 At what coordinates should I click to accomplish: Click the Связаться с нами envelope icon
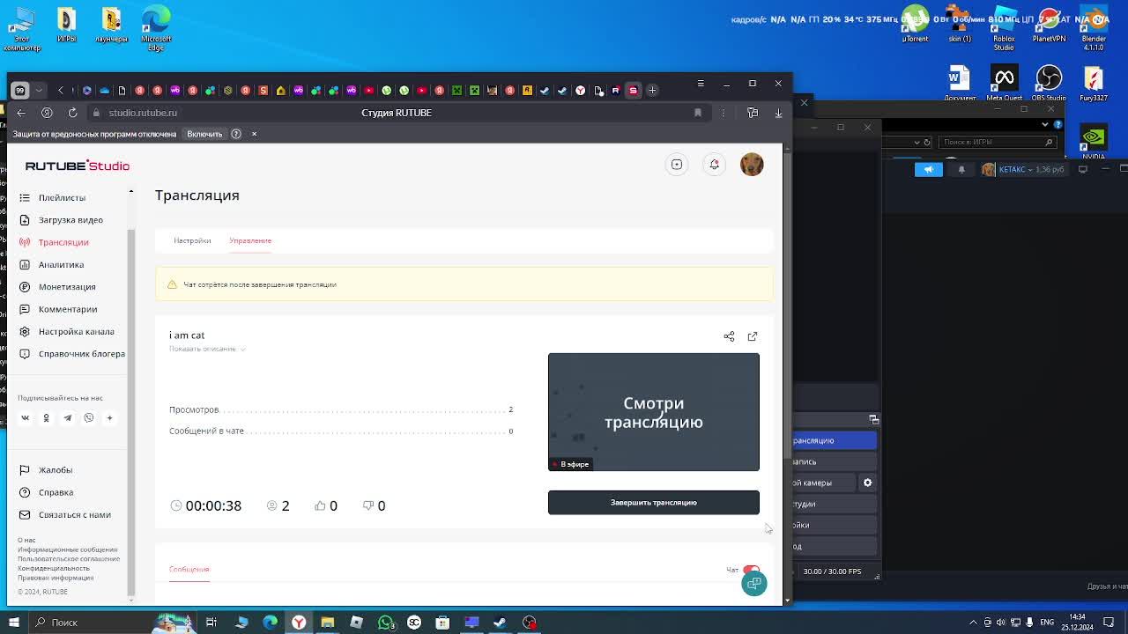tap(25, 514)
